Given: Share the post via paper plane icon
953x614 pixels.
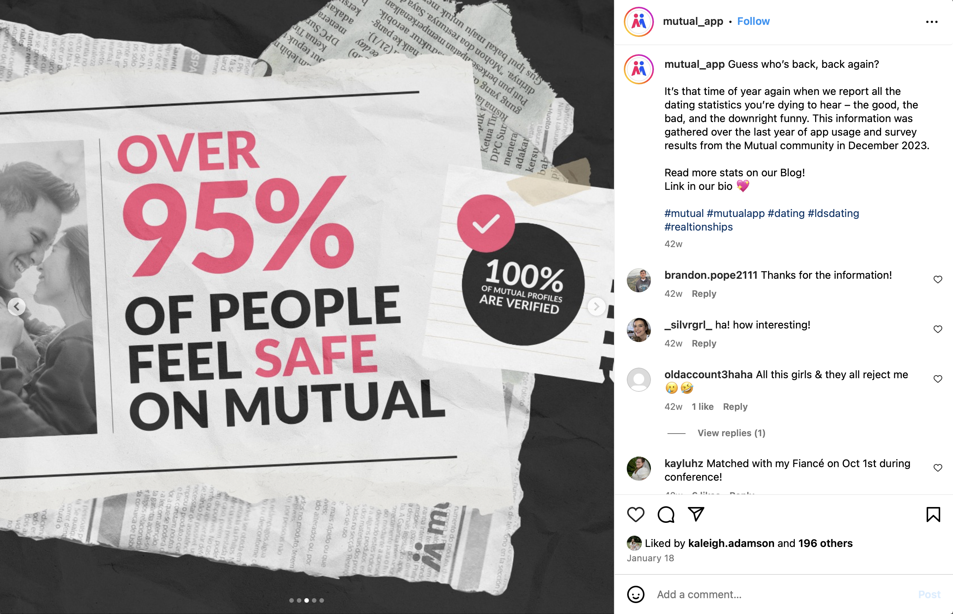Looking at the screenshot, I should [696, 514].
